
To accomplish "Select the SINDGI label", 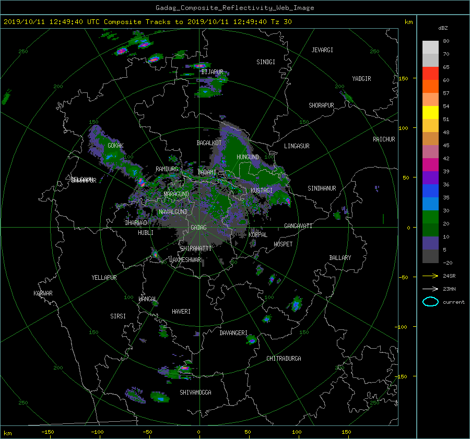I will (266, 62).
